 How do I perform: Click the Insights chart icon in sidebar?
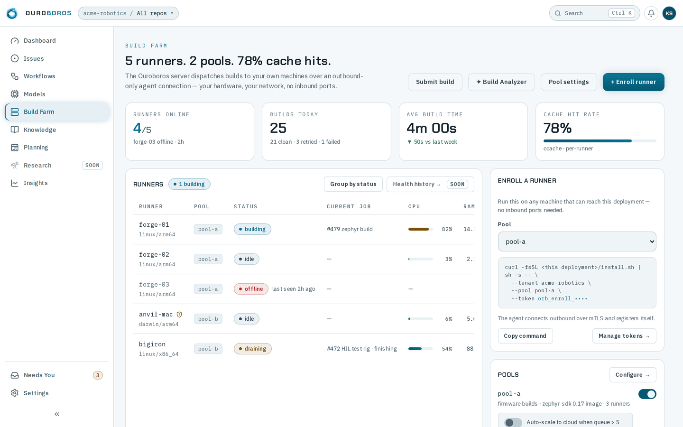[15, 183]
